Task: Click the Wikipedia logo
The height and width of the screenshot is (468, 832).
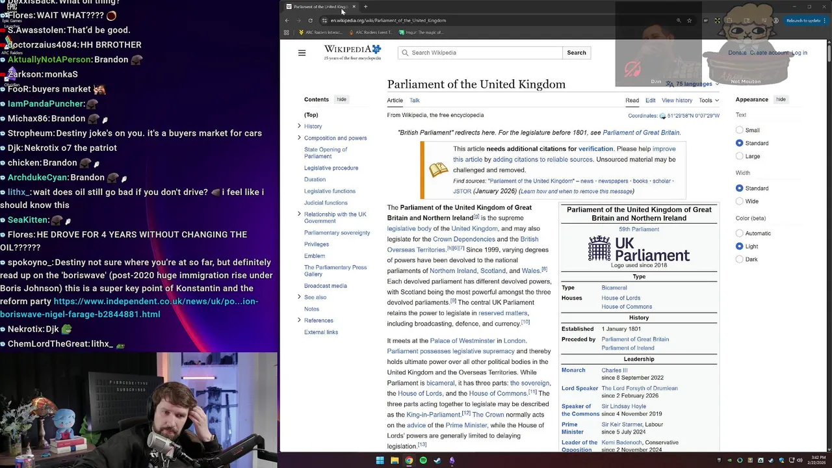Action: 352,53
